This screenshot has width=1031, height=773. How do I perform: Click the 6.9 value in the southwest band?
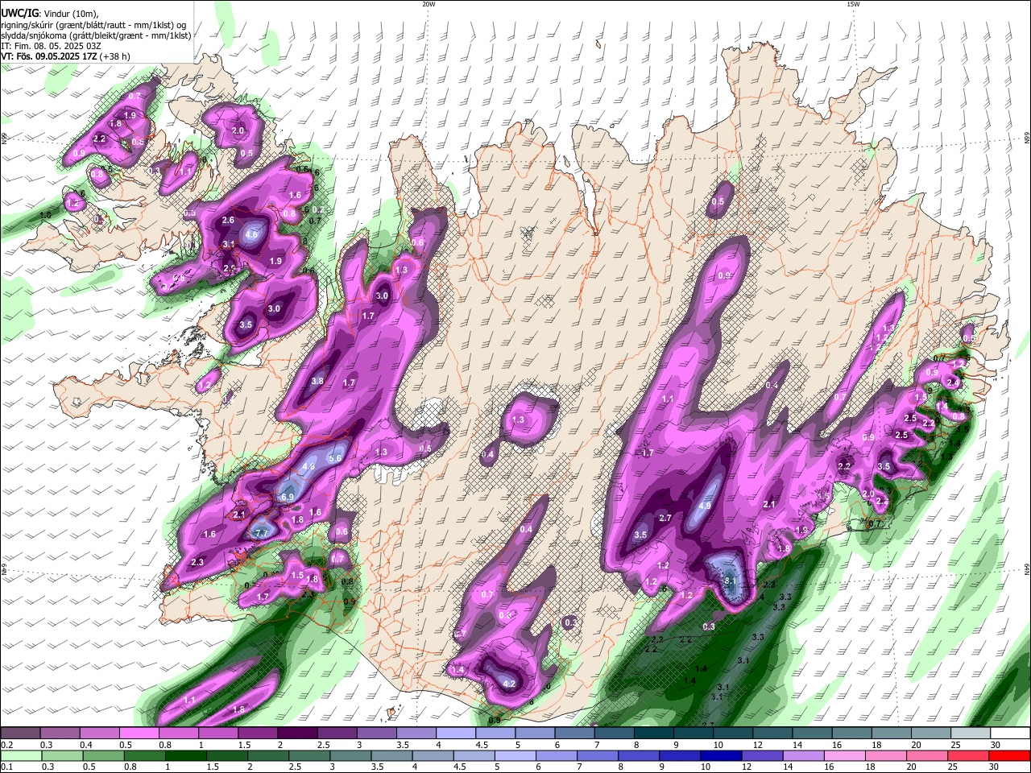(x=287, y=498)
